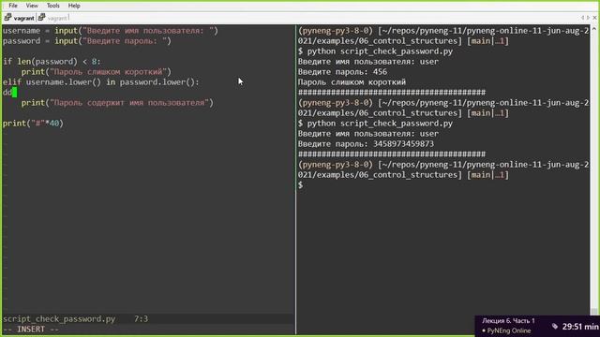The height and width of the screenshot is (337, 600).
Task: Click the tab scroll right arrow
Action: point(588,18)
